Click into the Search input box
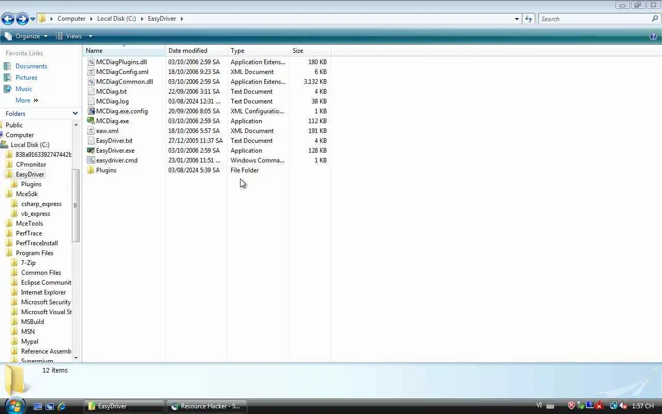Screen dimensions: 662x414 (595, 19)
